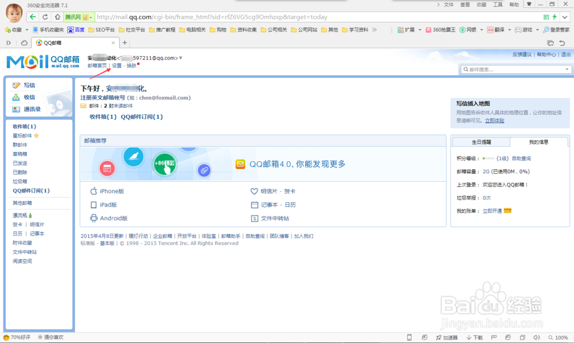Click the 注册英文邮箱帐号 link
The image size is (574, 343).
pyautogui.click(x=103, y=98)
